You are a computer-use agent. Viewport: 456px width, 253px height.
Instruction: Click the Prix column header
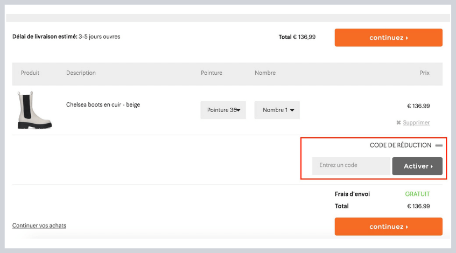pyautogui.click(x=424, y=73)
